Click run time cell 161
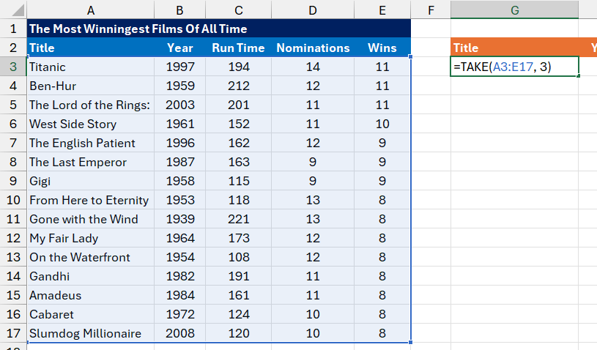597x350 pixels. (239, 295)
